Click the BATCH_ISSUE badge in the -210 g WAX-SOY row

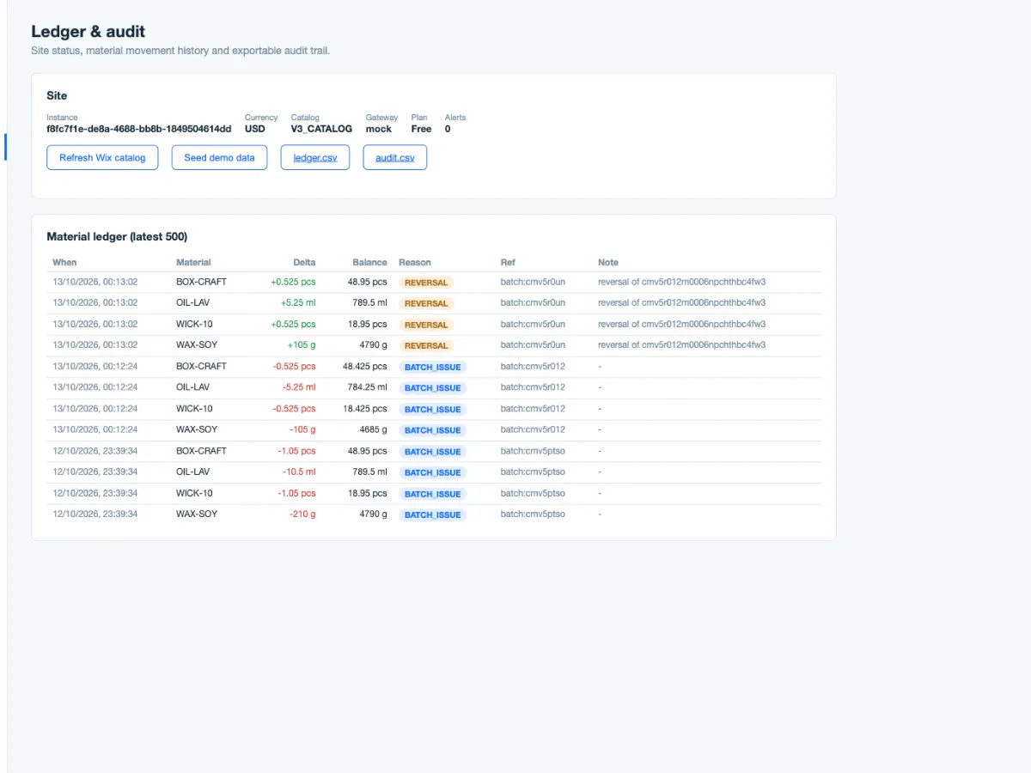coord(433,515)
